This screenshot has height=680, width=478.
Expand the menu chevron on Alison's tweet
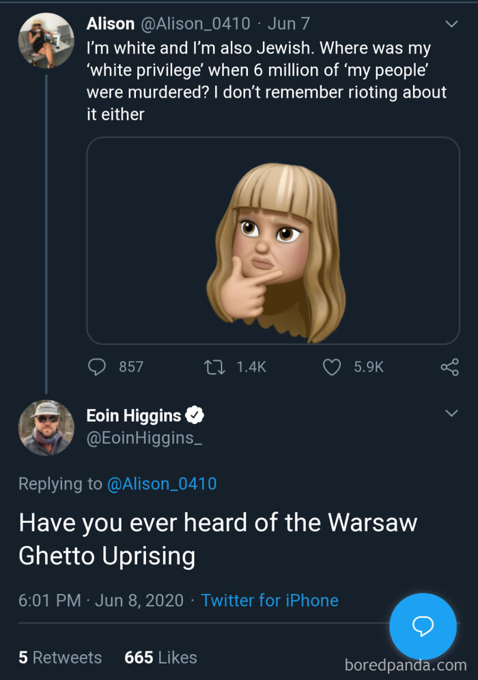click(x=451, y=23)
